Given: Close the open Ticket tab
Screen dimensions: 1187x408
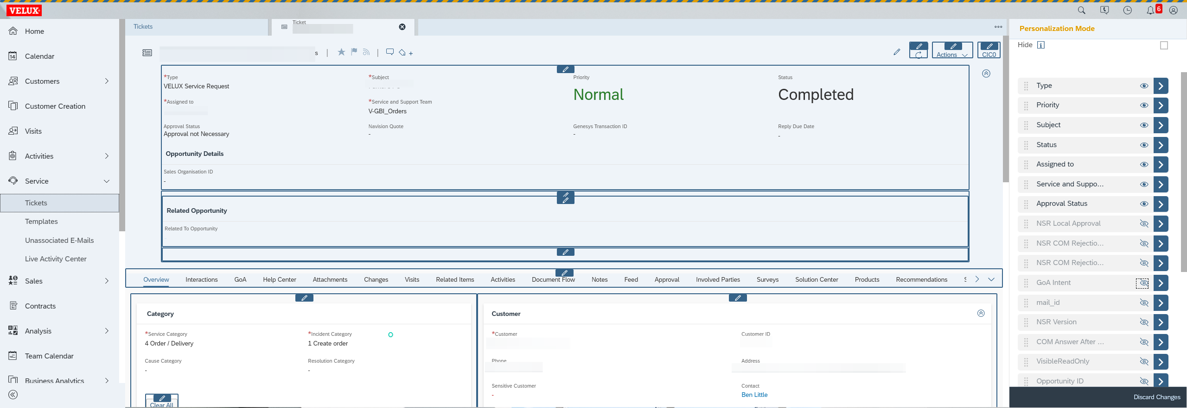Looking at the screenshot, I should click(x=402, y=27).
